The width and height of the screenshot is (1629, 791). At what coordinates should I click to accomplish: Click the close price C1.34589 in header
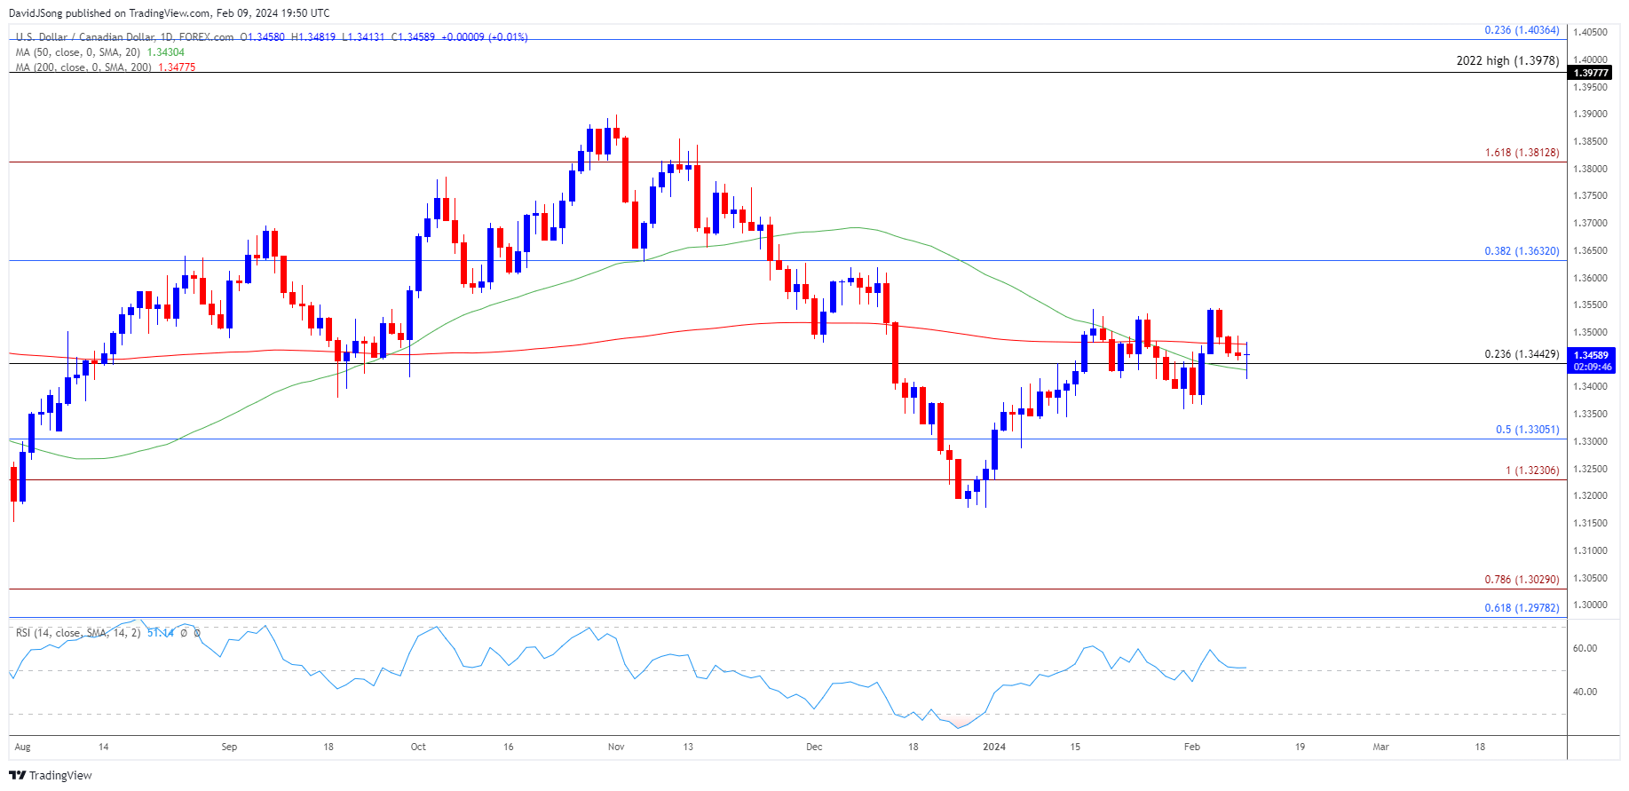413,37
